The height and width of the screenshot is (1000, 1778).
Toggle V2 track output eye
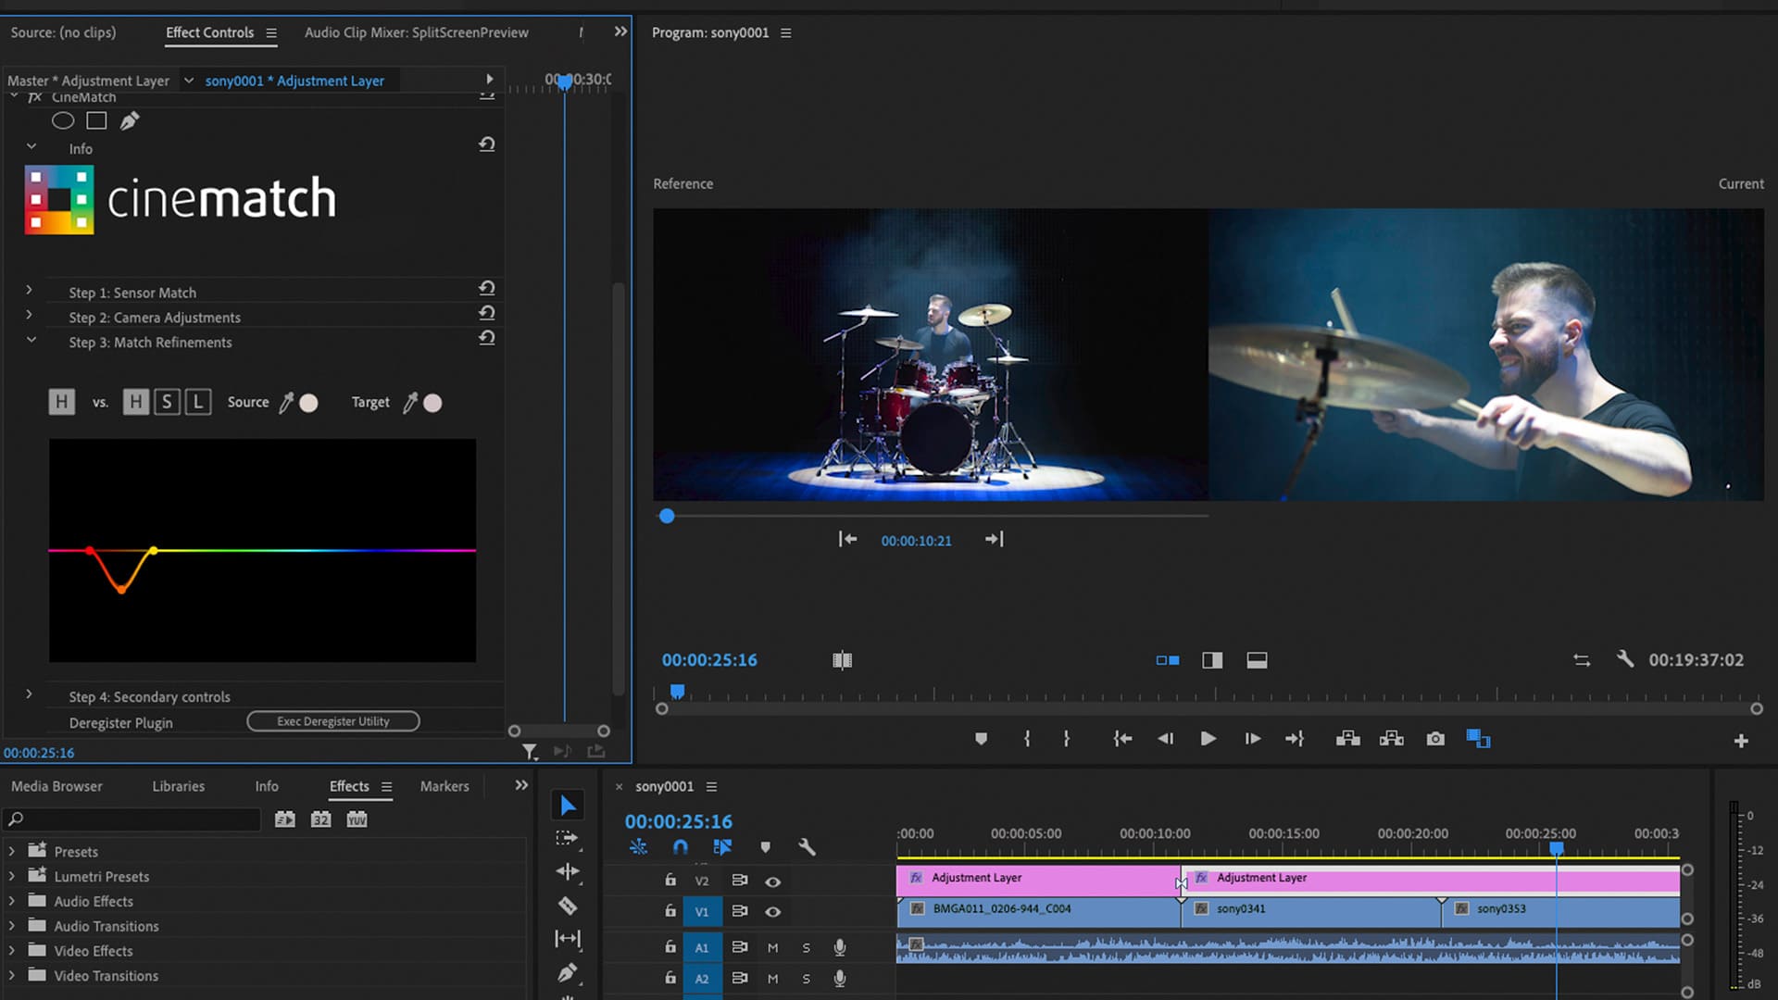click(772, 881)
